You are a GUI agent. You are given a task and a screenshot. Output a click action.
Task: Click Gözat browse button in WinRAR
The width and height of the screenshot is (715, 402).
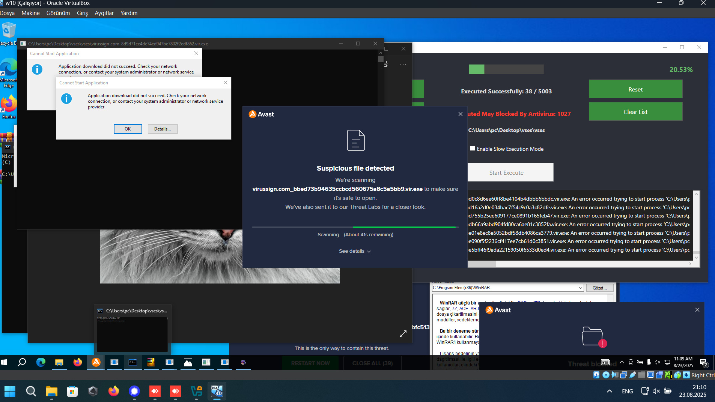click(x=599, y=288)
